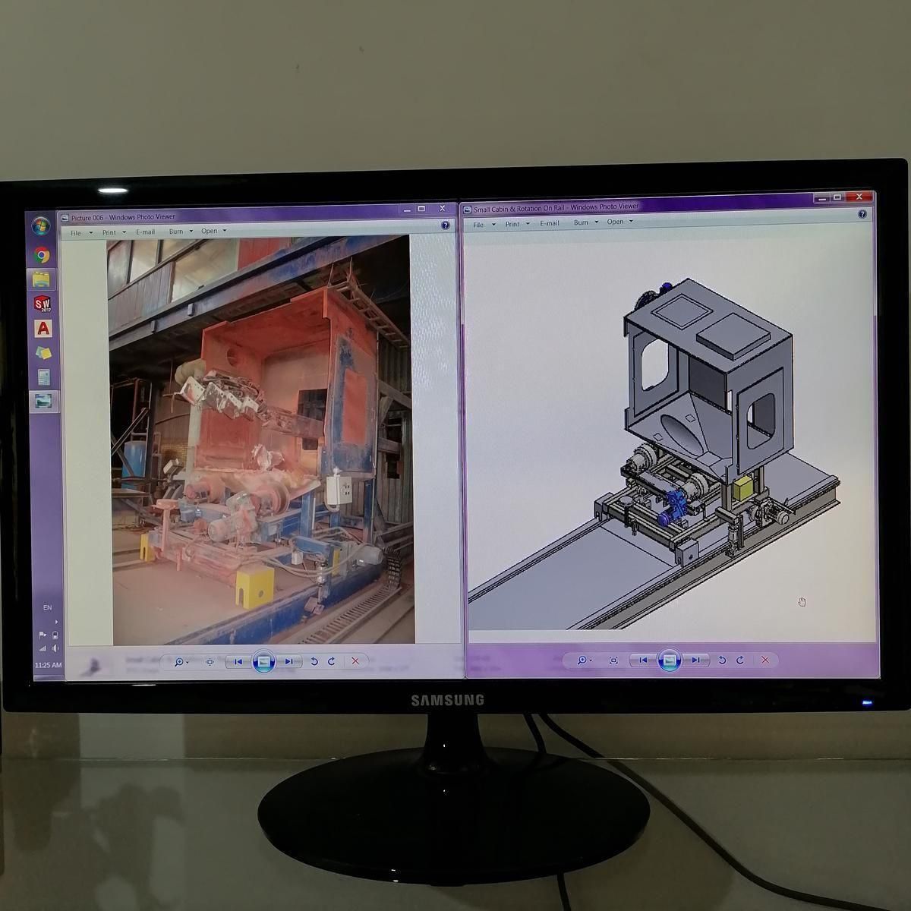Open the Calculator icon in taskbar
This screenshot has height=911, width=911.
click(x=44, y=377)
